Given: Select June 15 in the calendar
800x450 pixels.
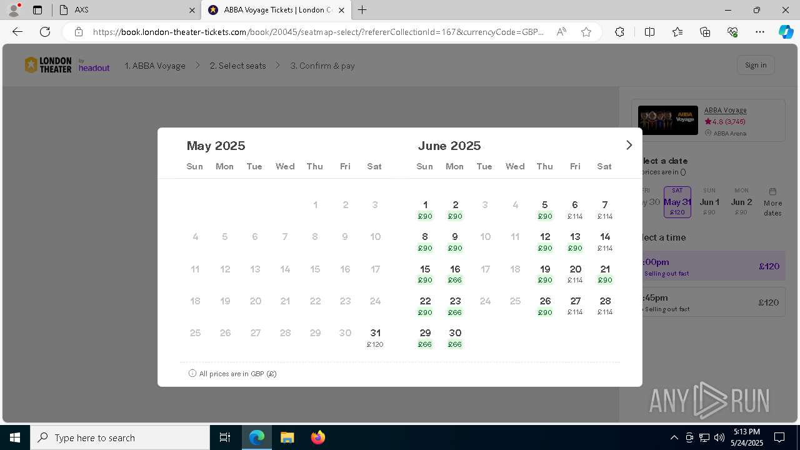Looking at the screenshot, I should (425, 274).
